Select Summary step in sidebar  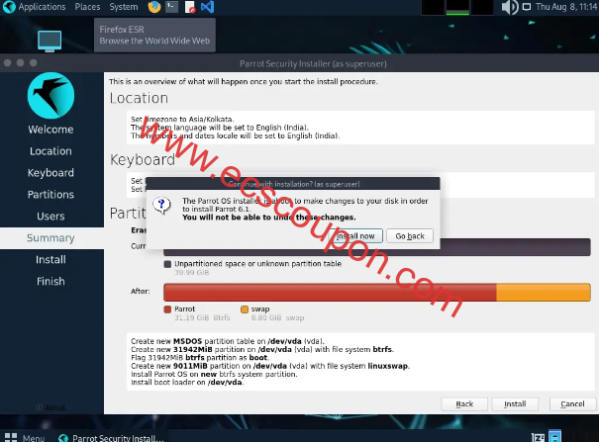coord(50,238)
